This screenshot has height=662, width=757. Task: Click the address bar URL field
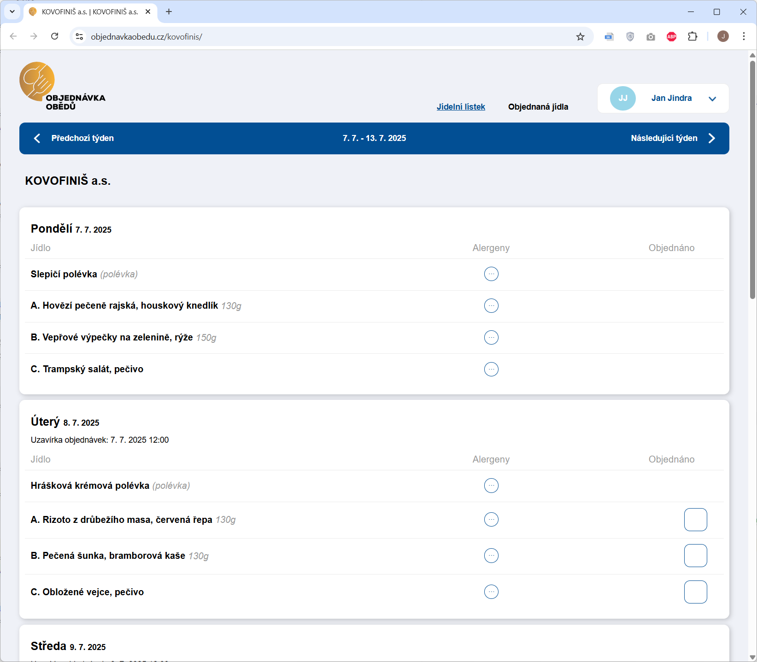tap(323, 37)
